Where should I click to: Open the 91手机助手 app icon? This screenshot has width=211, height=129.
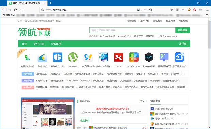pos(88,57)
